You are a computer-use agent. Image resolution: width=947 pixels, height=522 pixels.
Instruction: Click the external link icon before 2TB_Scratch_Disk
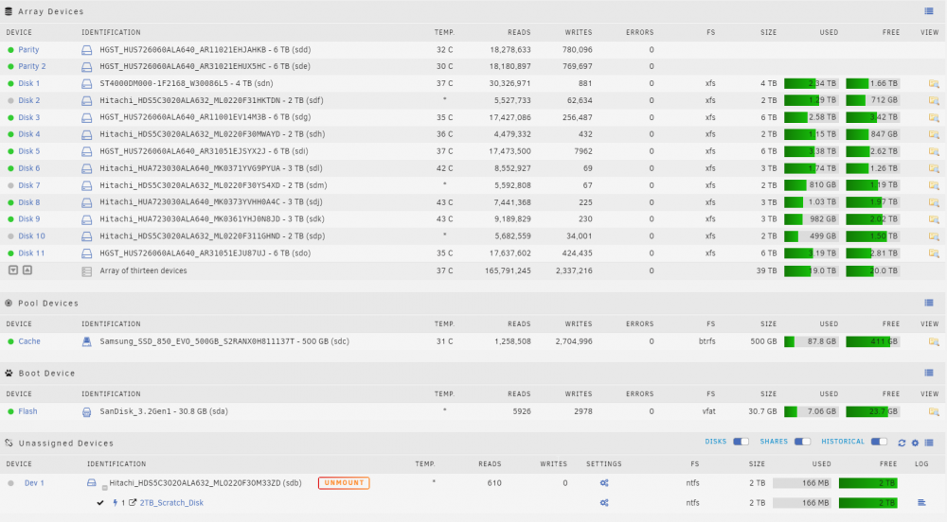click(x=133, y=502)
